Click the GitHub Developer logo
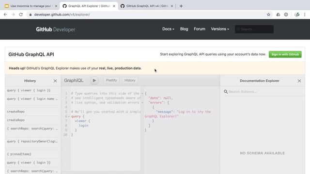This screenshot has width=310, height=174. click(x=56, y=29)
